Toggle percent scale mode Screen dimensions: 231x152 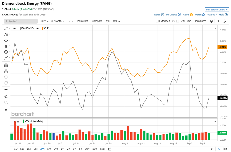[x=219, y=149]
